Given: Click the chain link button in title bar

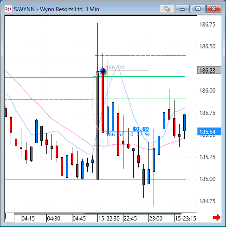Looking at the screenshot, I should coord(167,9).
